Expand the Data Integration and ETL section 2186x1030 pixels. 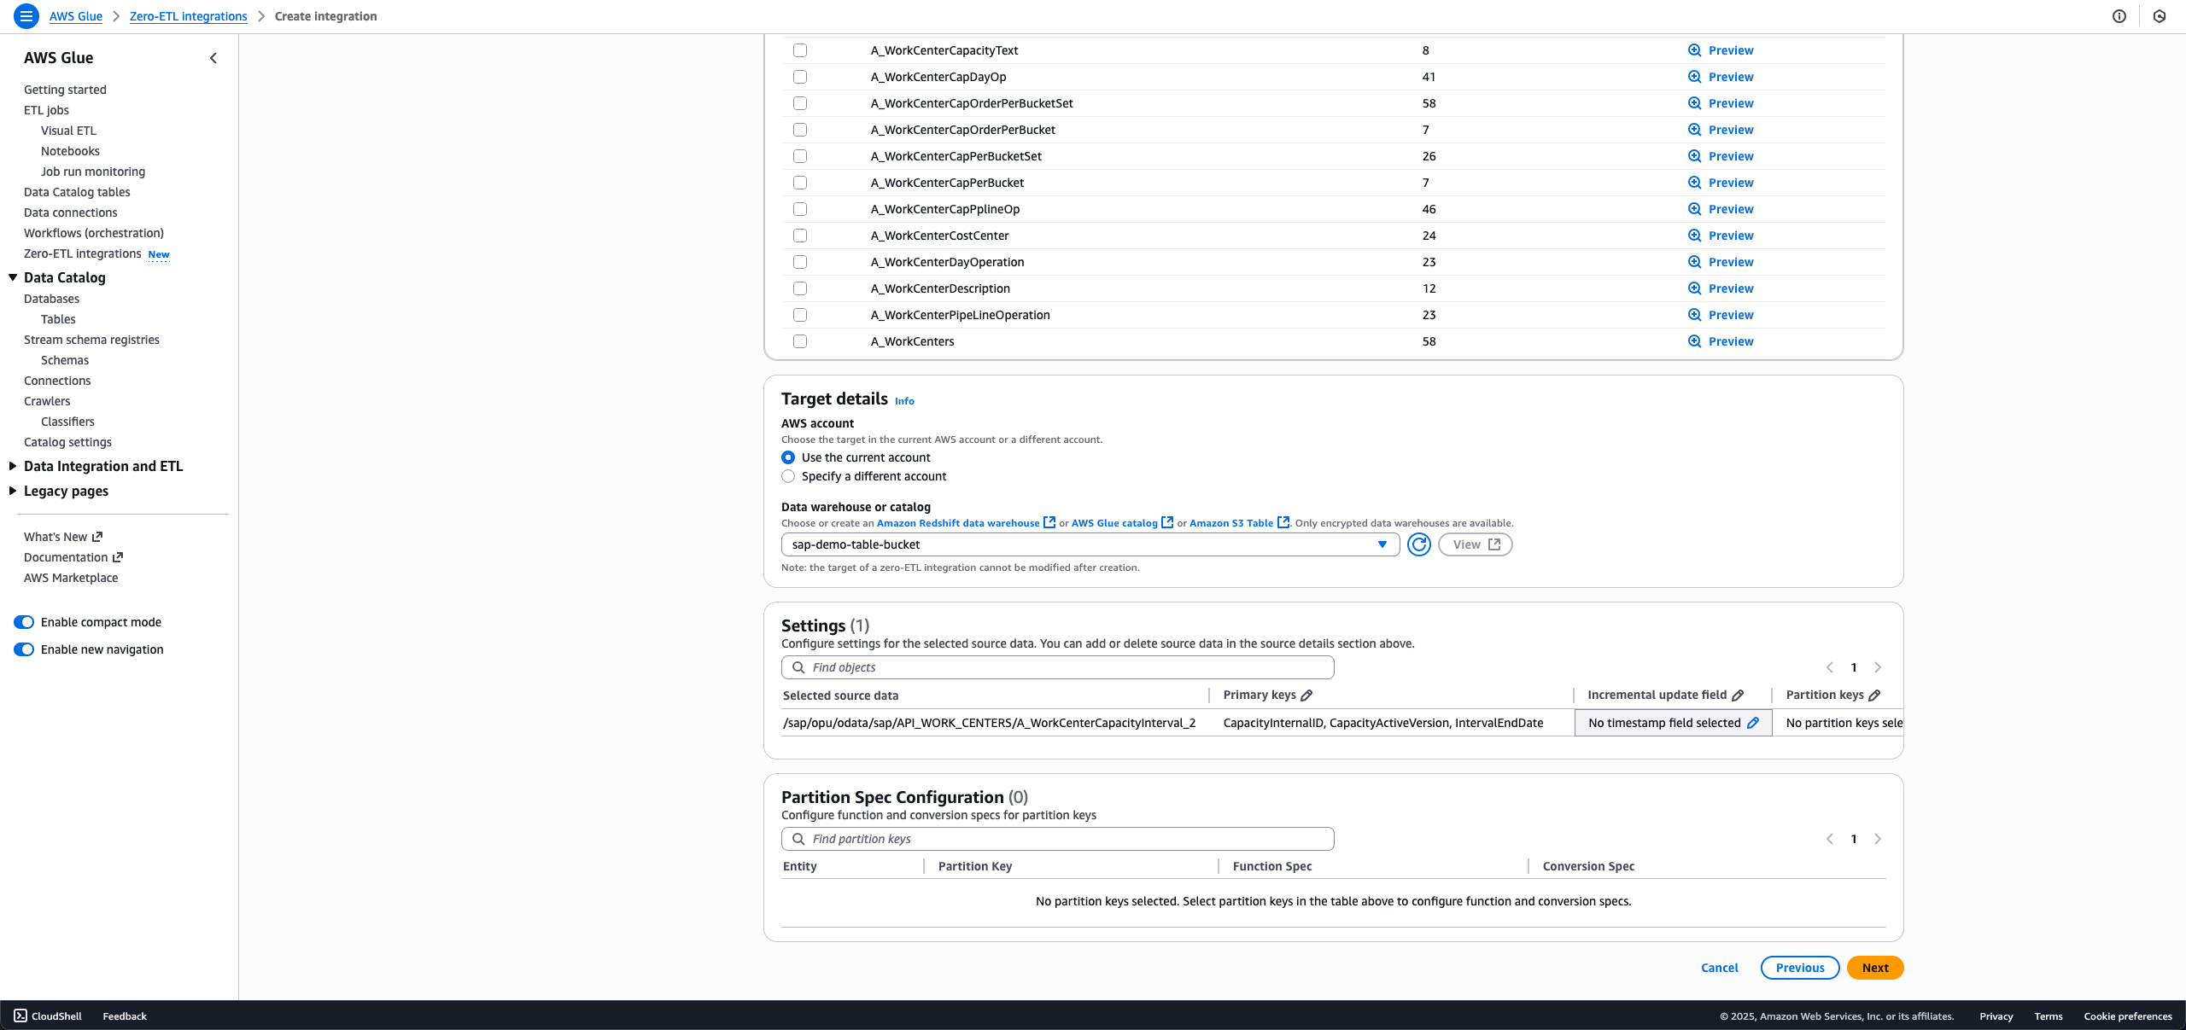click(x=13, y=466)
